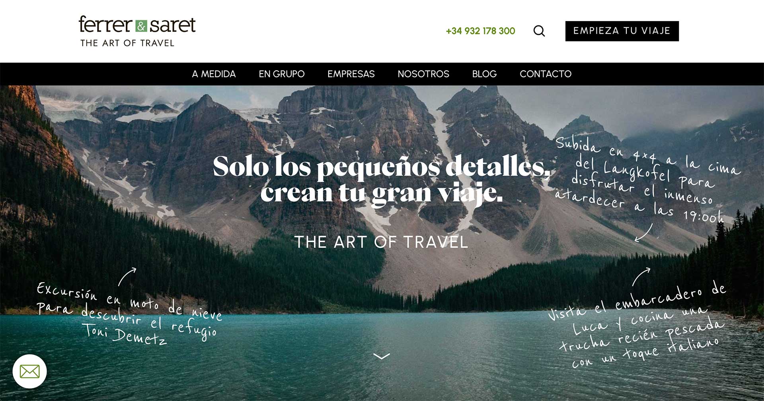Click THE ART OF TRAVEL hero subtitle
This screenshot has height=401, width=764.
point(381,242)
